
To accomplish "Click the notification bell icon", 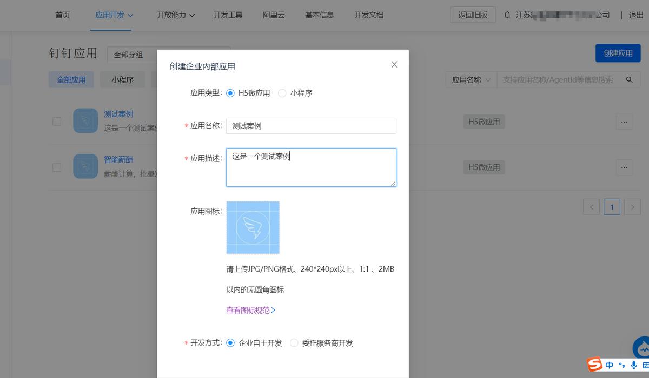I will click(x=507, y=15).
